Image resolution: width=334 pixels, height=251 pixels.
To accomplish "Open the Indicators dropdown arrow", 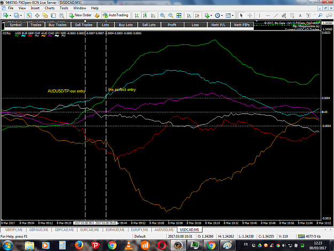I will point(211,16).
